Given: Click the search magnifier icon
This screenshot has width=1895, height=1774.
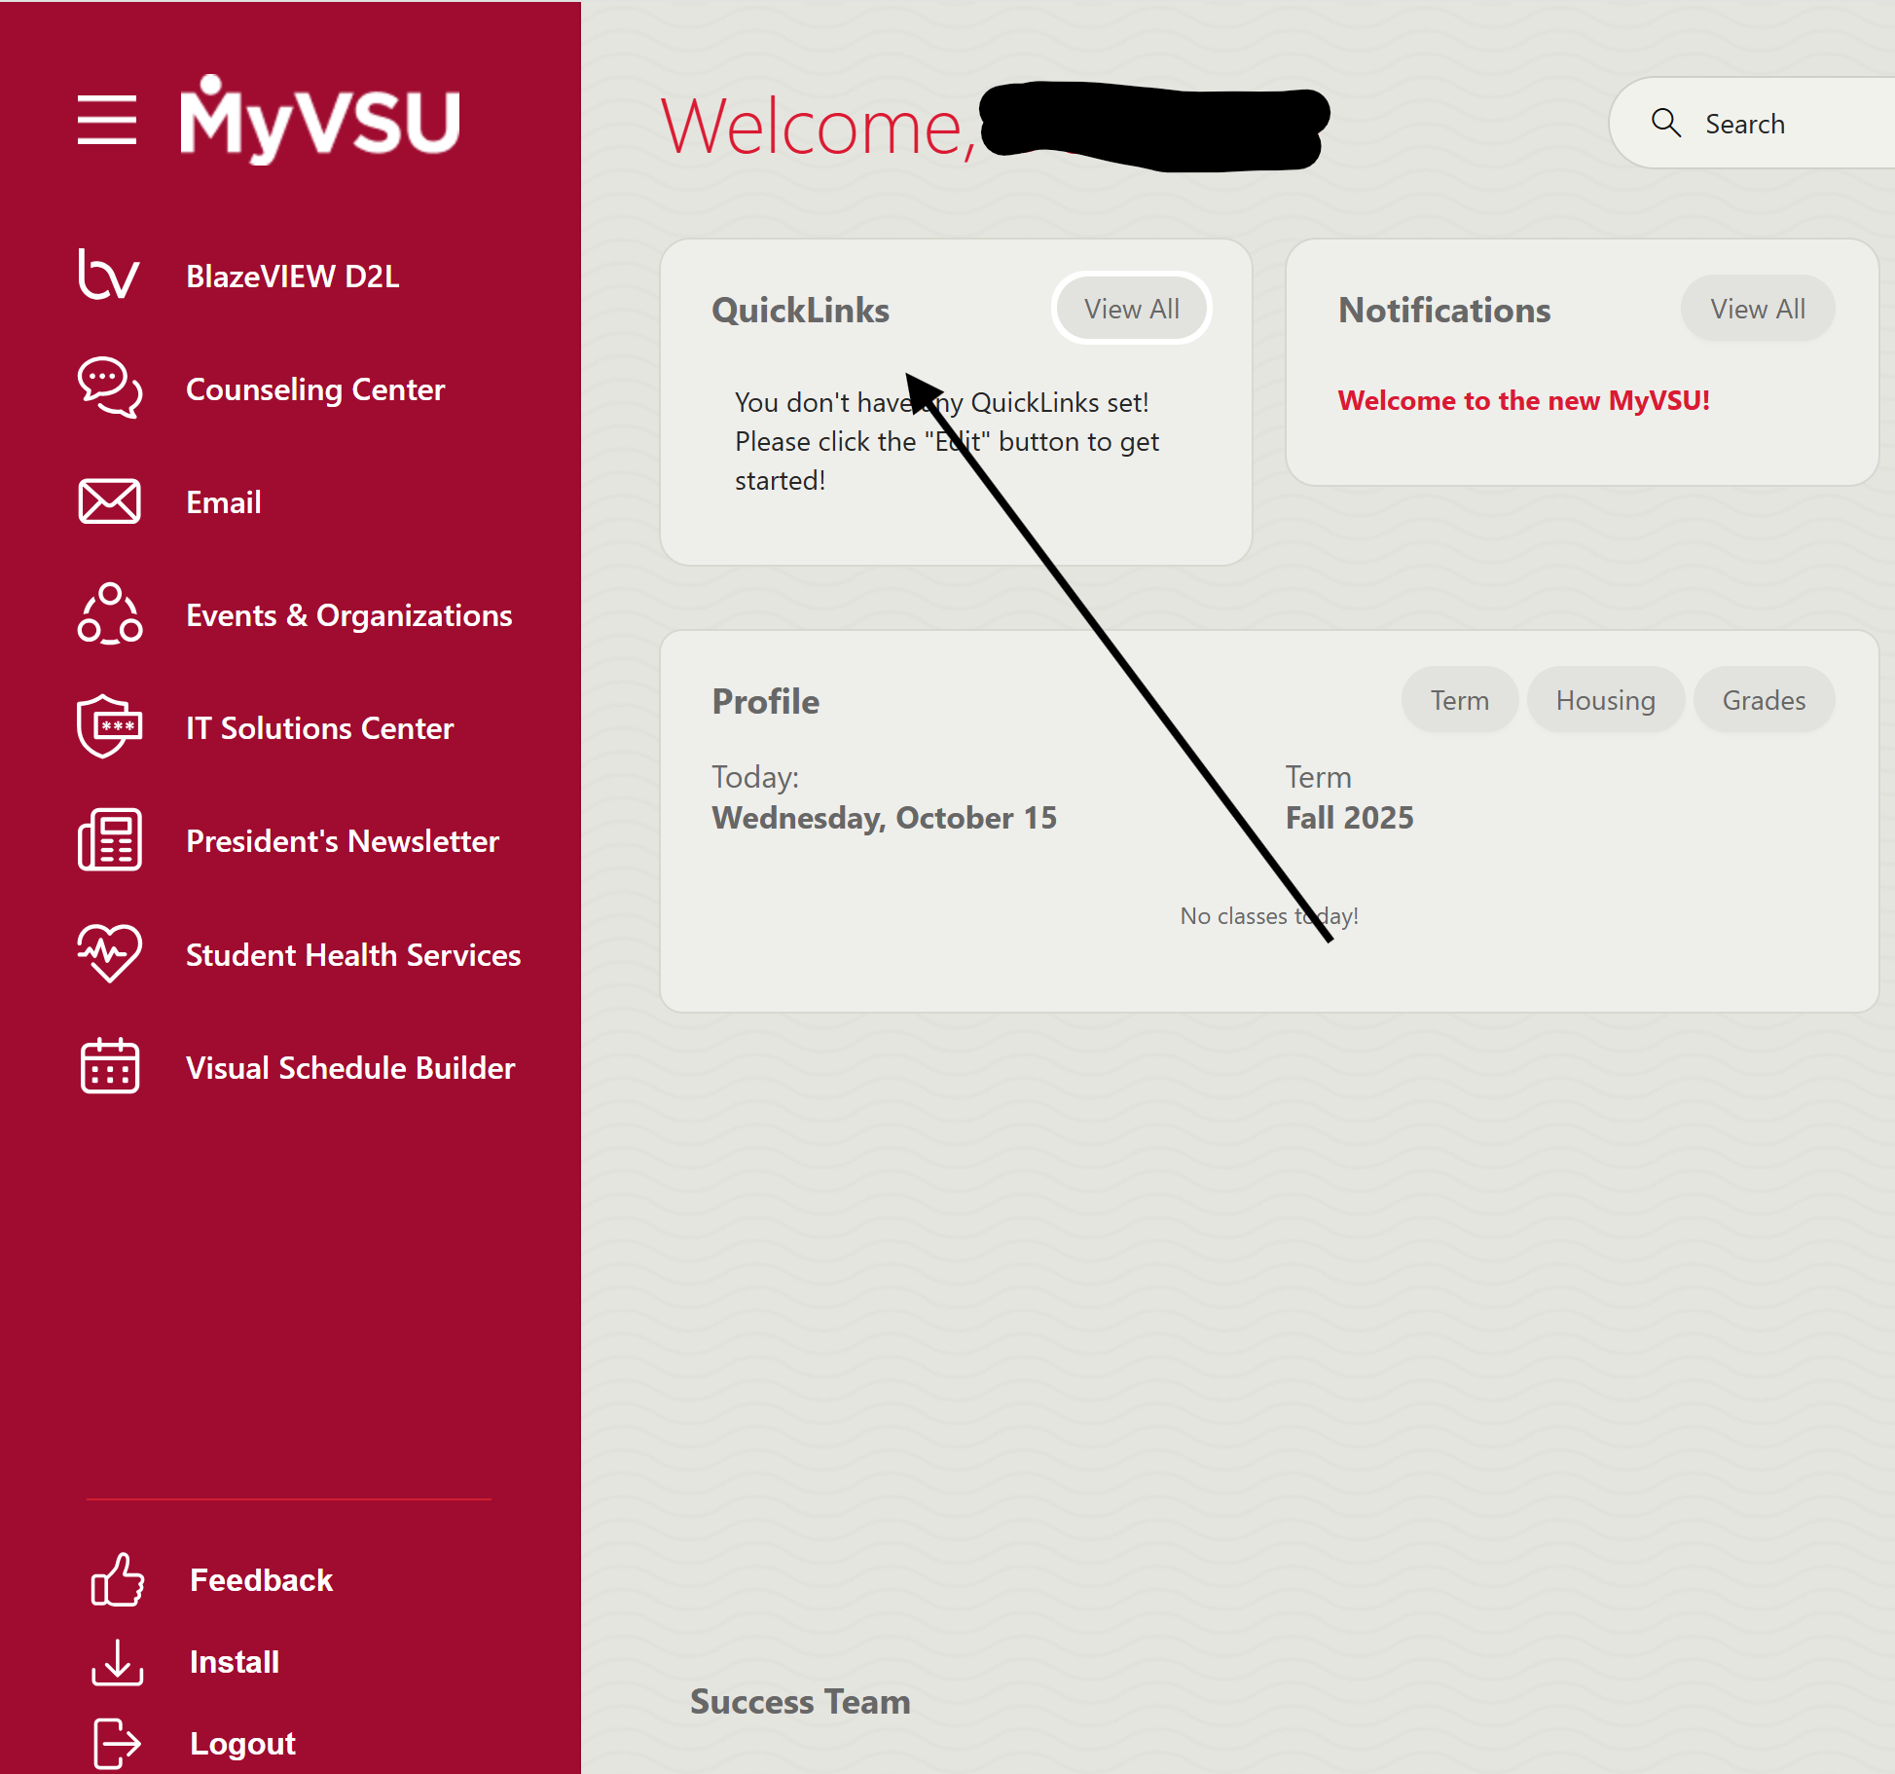Looking at the screenshot, I should pos(1666,124).
